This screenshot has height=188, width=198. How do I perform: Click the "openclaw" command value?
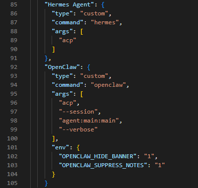point(108,85)
